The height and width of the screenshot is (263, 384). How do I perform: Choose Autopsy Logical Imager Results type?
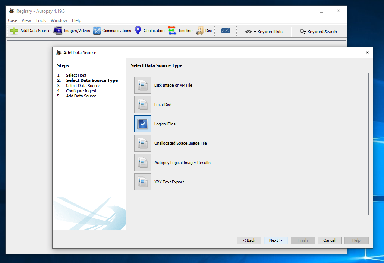(143, 163)
